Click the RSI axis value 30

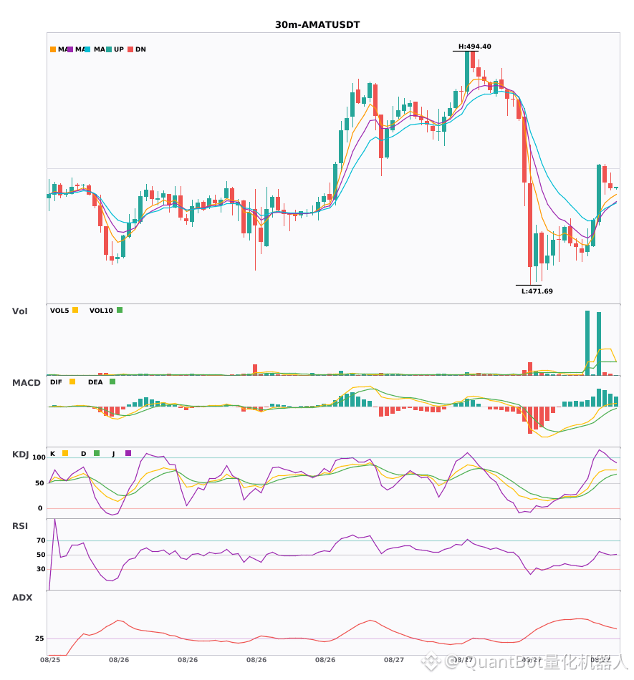(x=41, y=569)
